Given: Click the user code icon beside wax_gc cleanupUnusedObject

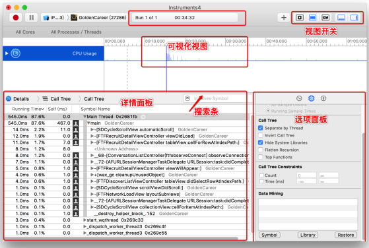Looking at the screenshot, I should pos(76,175).
